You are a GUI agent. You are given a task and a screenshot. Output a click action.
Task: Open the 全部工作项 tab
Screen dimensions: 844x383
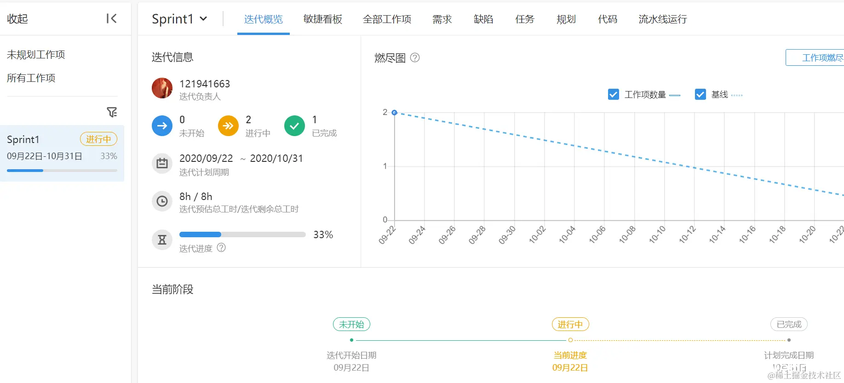[x=387, y=19]
